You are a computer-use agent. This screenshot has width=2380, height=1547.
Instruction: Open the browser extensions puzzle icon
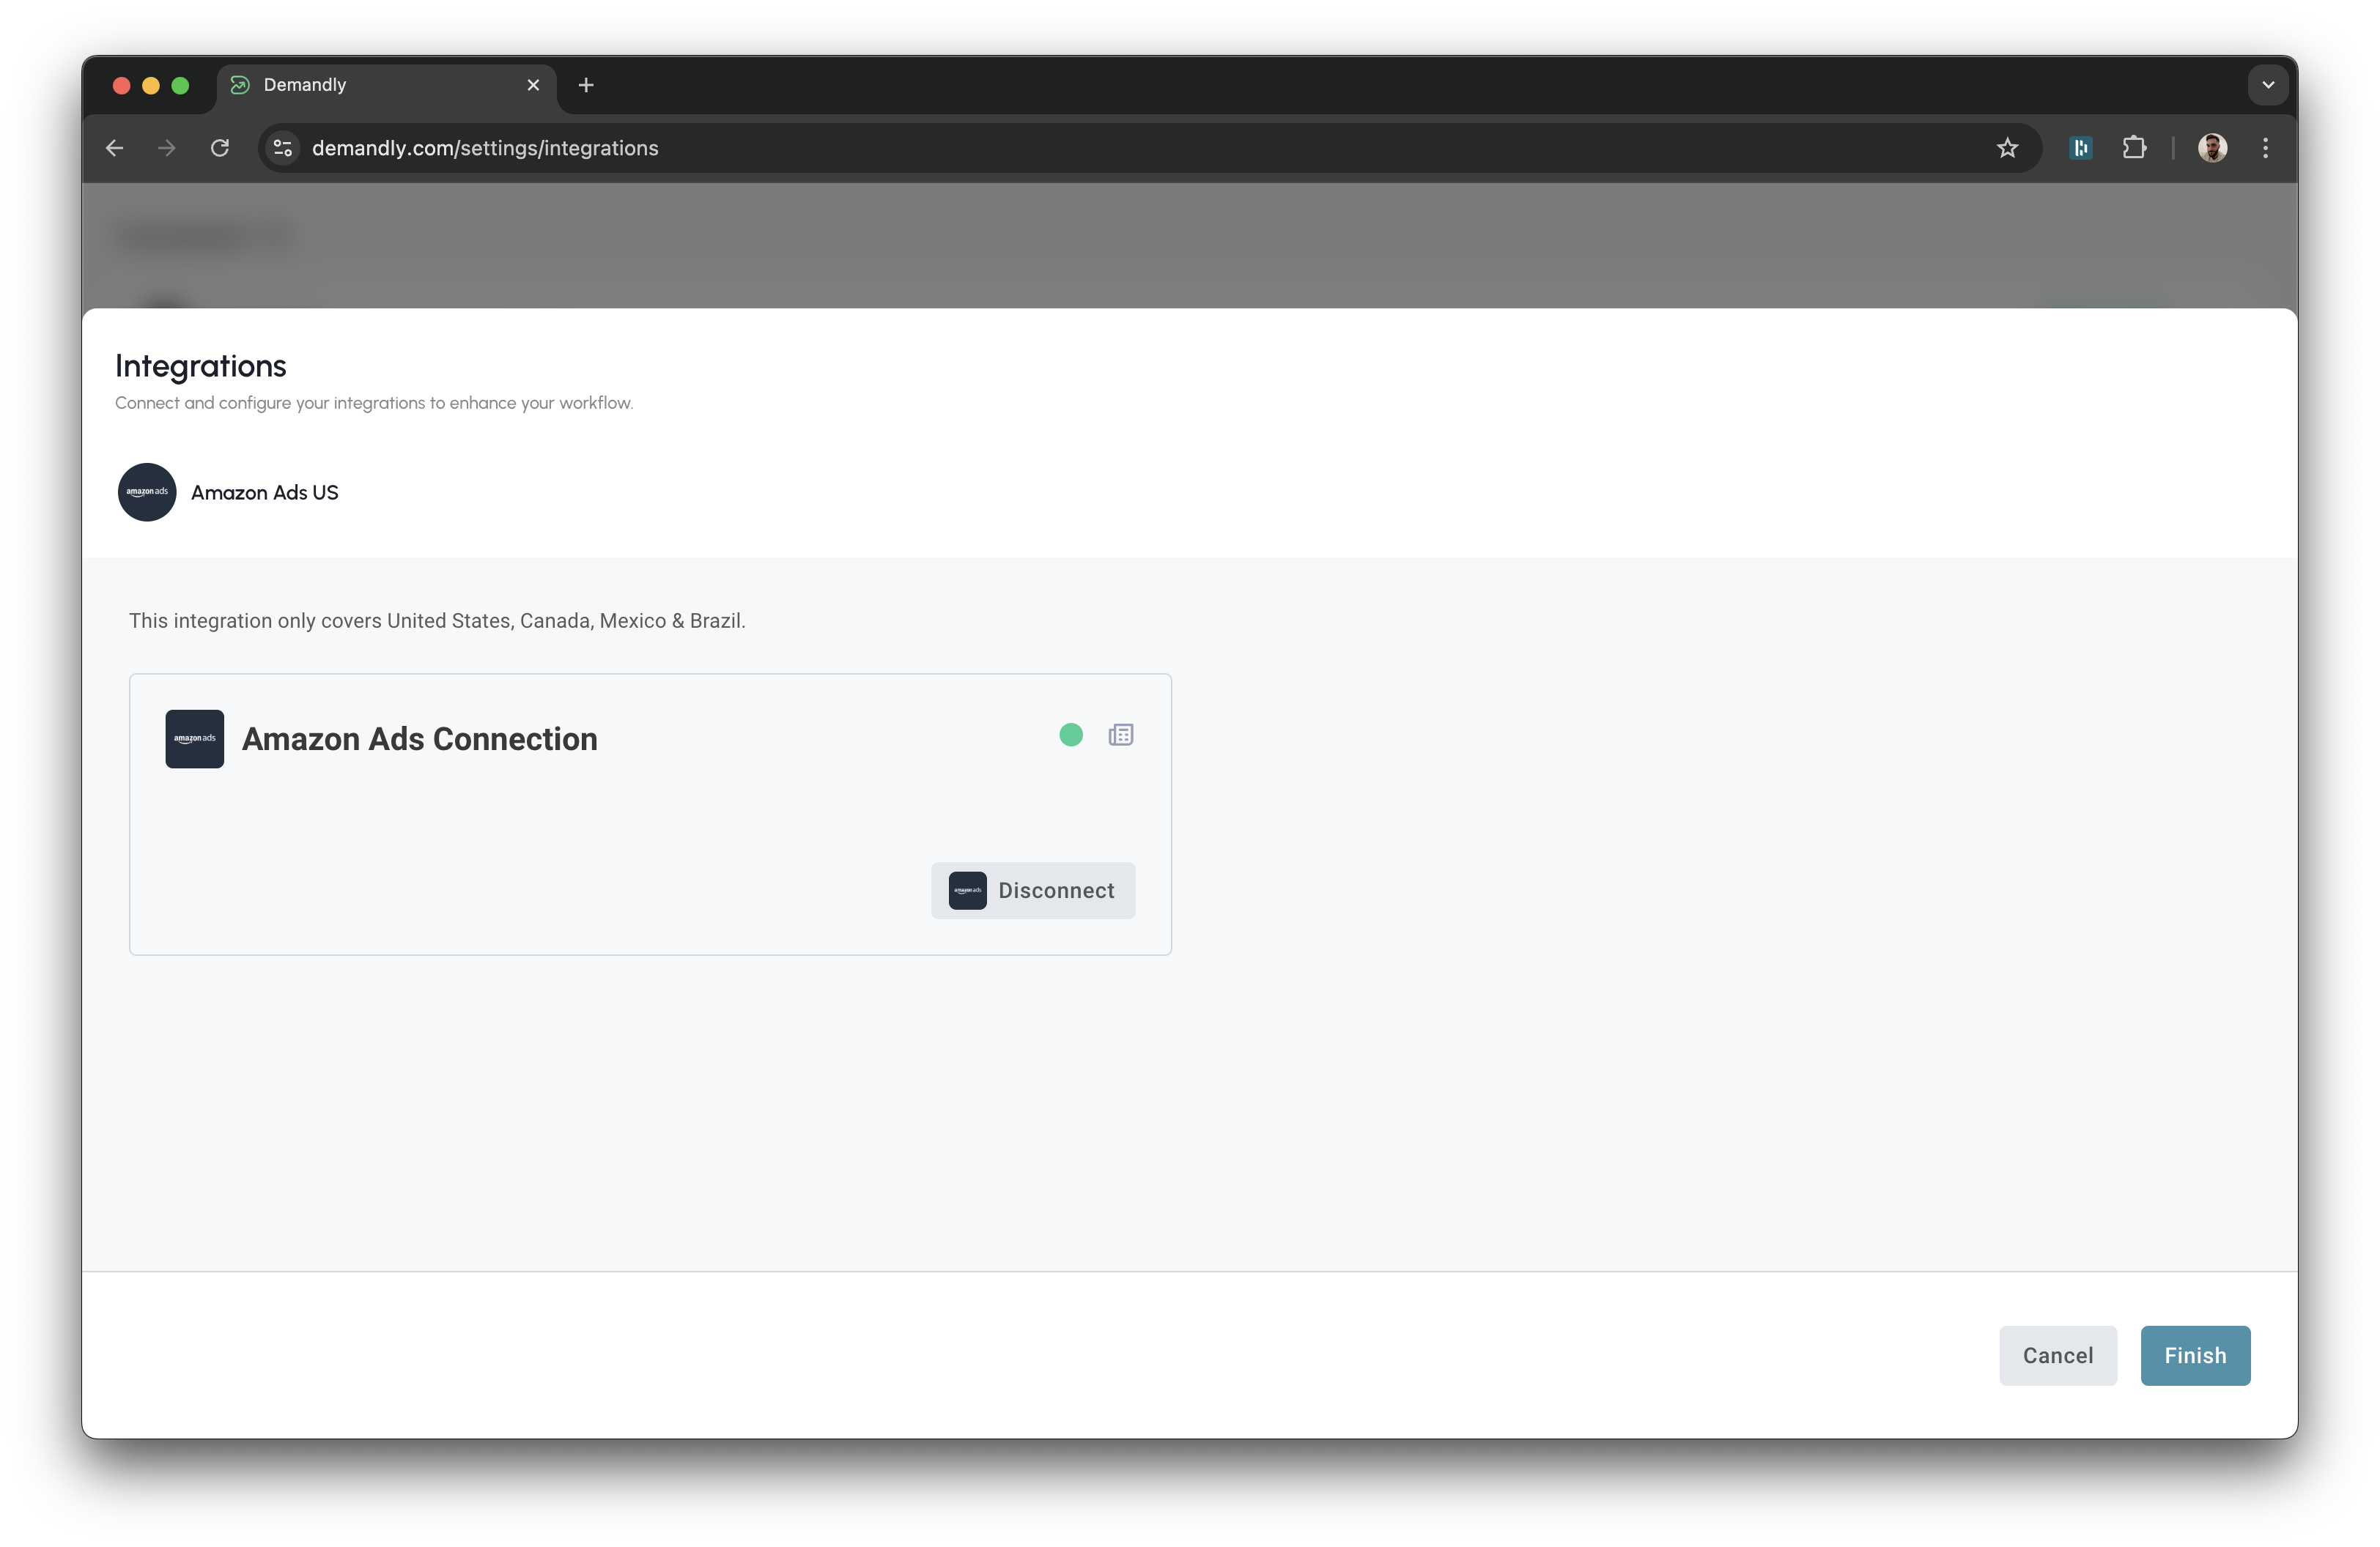pos(2135,147)
